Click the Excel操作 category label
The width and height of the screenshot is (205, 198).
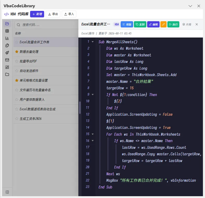(x=88, y=34)
